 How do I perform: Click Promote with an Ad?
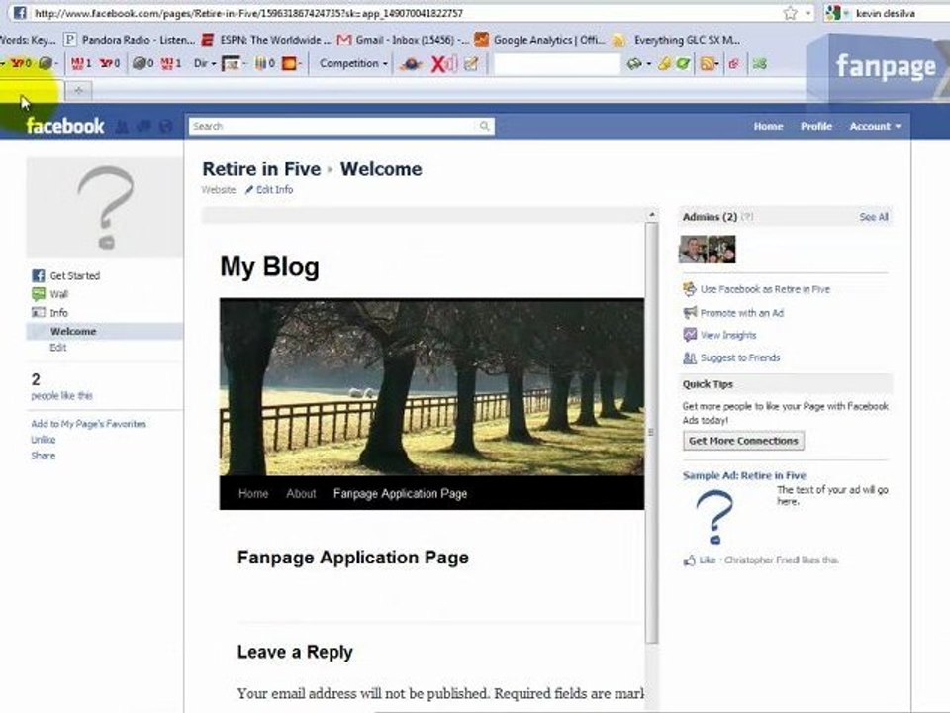tap(733, 313)
